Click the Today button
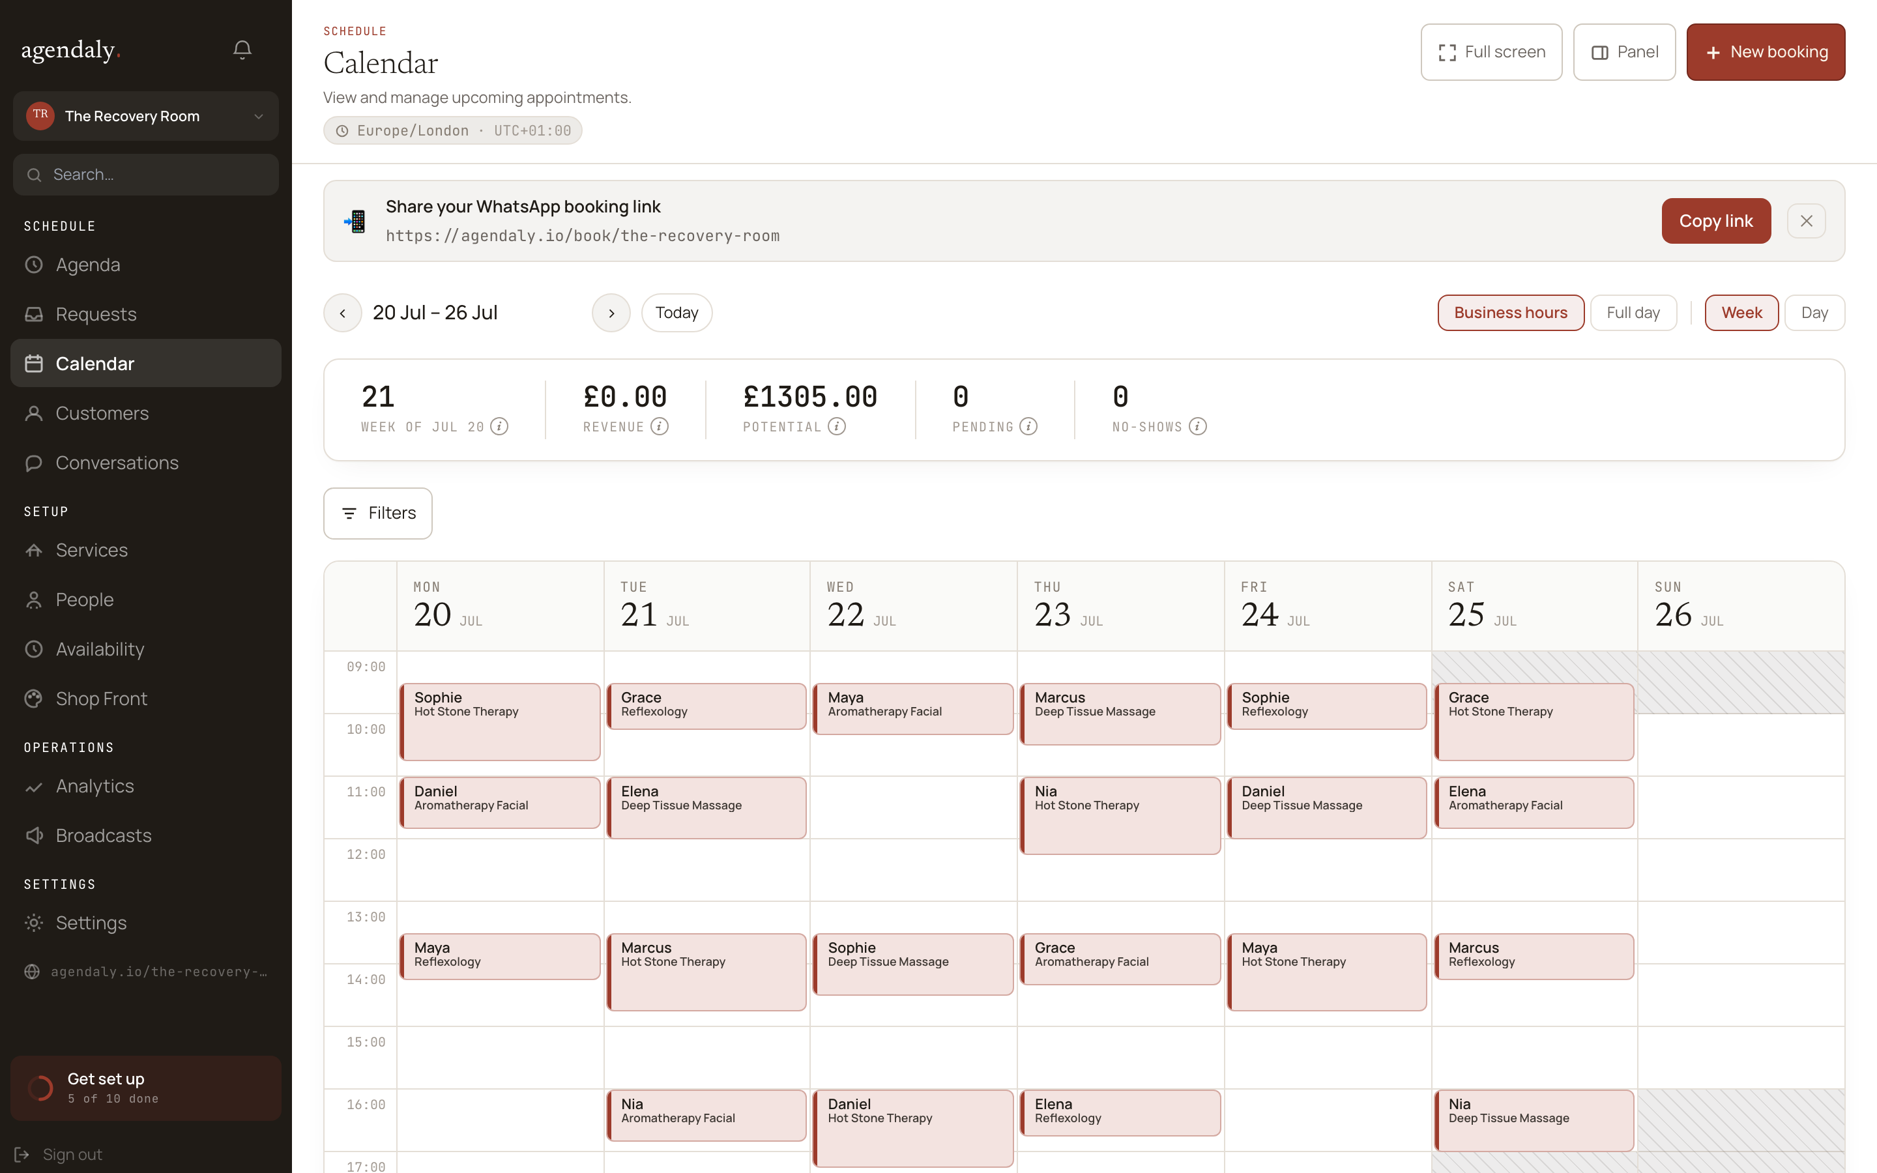This screenshot has height=1173, width=1877. 677,313
